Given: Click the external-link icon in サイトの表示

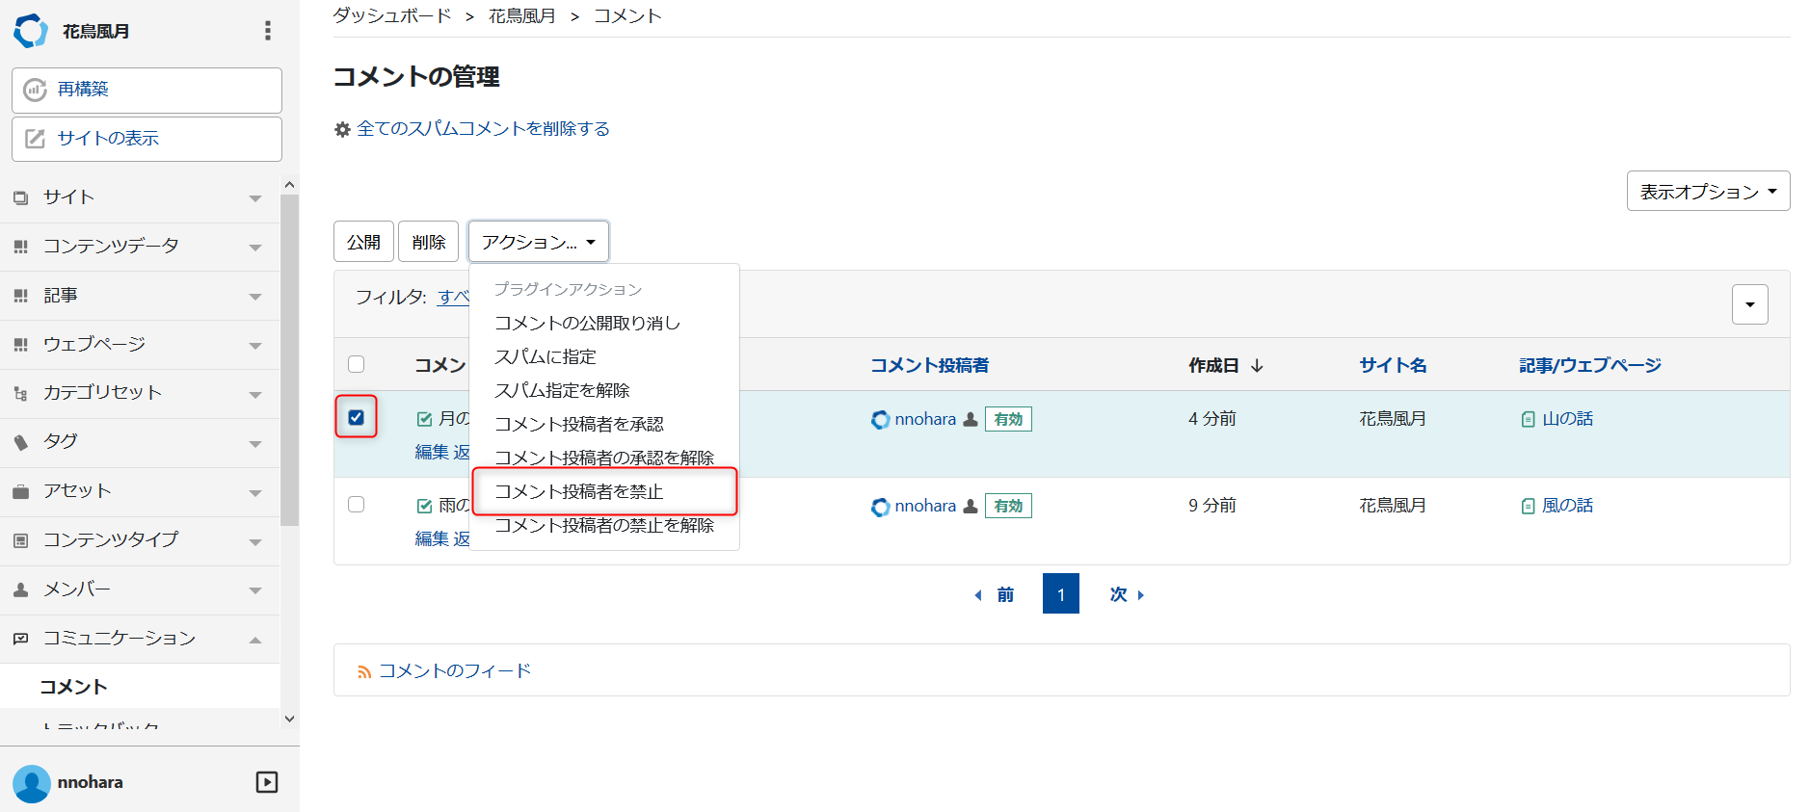Looking at the screenshot, I should pyautogui.click(x=35, y=139).
